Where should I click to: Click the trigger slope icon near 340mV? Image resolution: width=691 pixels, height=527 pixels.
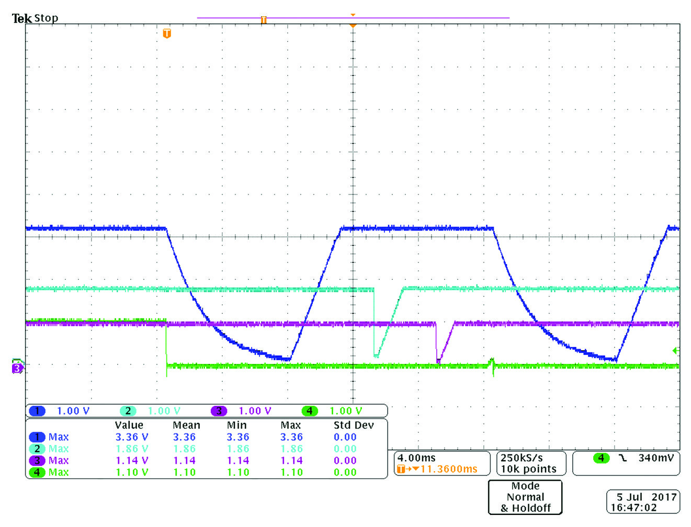(622, 457)
